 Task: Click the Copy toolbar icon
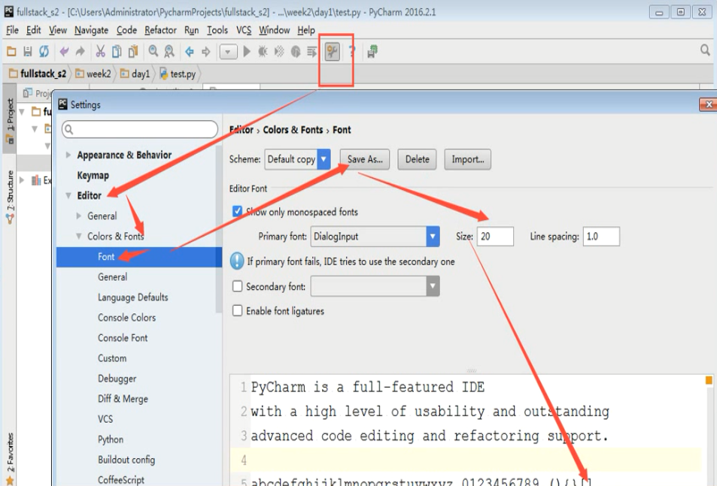pos(117,52)
